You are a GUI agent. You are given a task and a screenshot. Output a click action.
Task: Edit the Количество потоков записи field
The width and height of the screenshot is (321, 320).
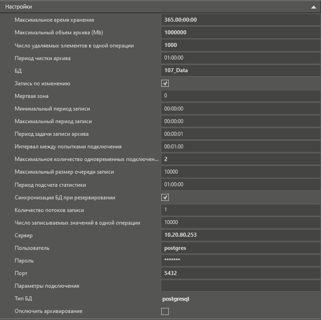[x=240, y=210]
